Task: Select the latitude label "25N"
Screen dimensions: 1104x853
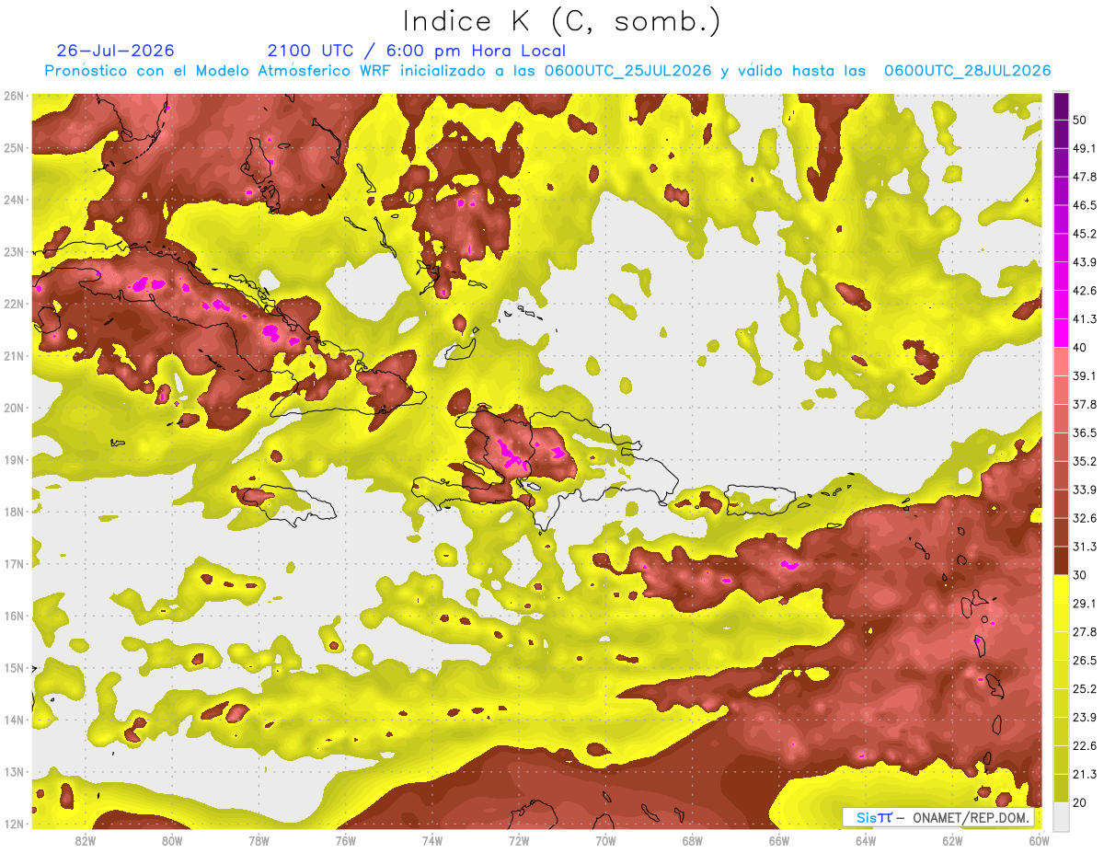Action: tap(14, 148)
